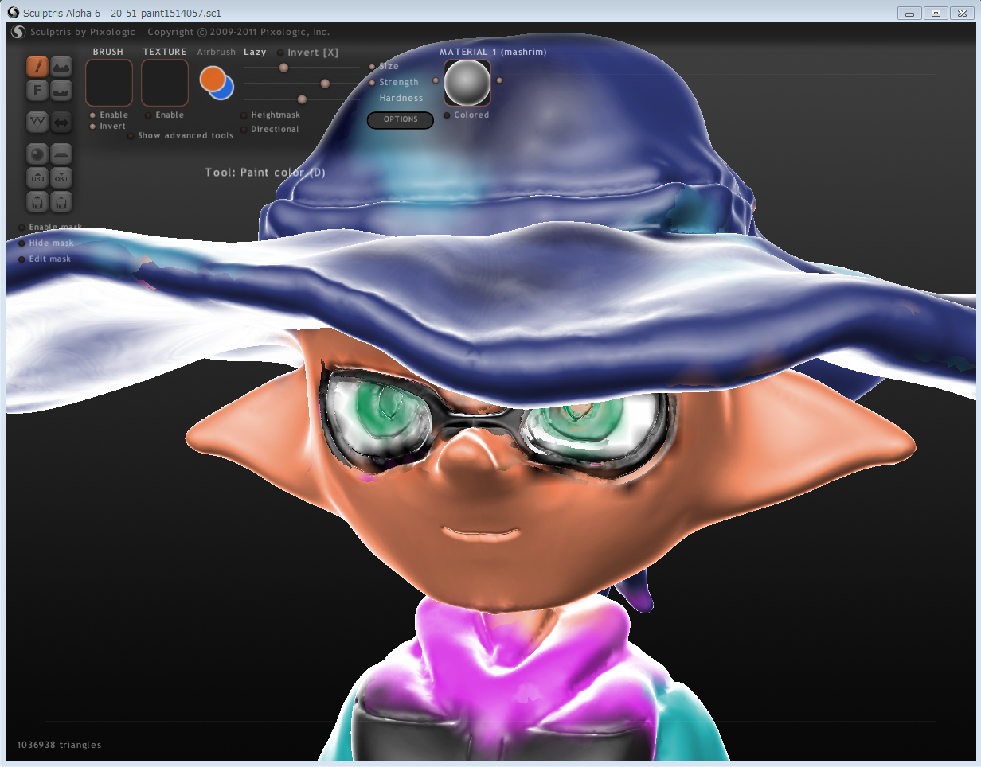Toggle Show advanced tools
Image resolution: width=981 pixels, height=767 pixels.
181,136
